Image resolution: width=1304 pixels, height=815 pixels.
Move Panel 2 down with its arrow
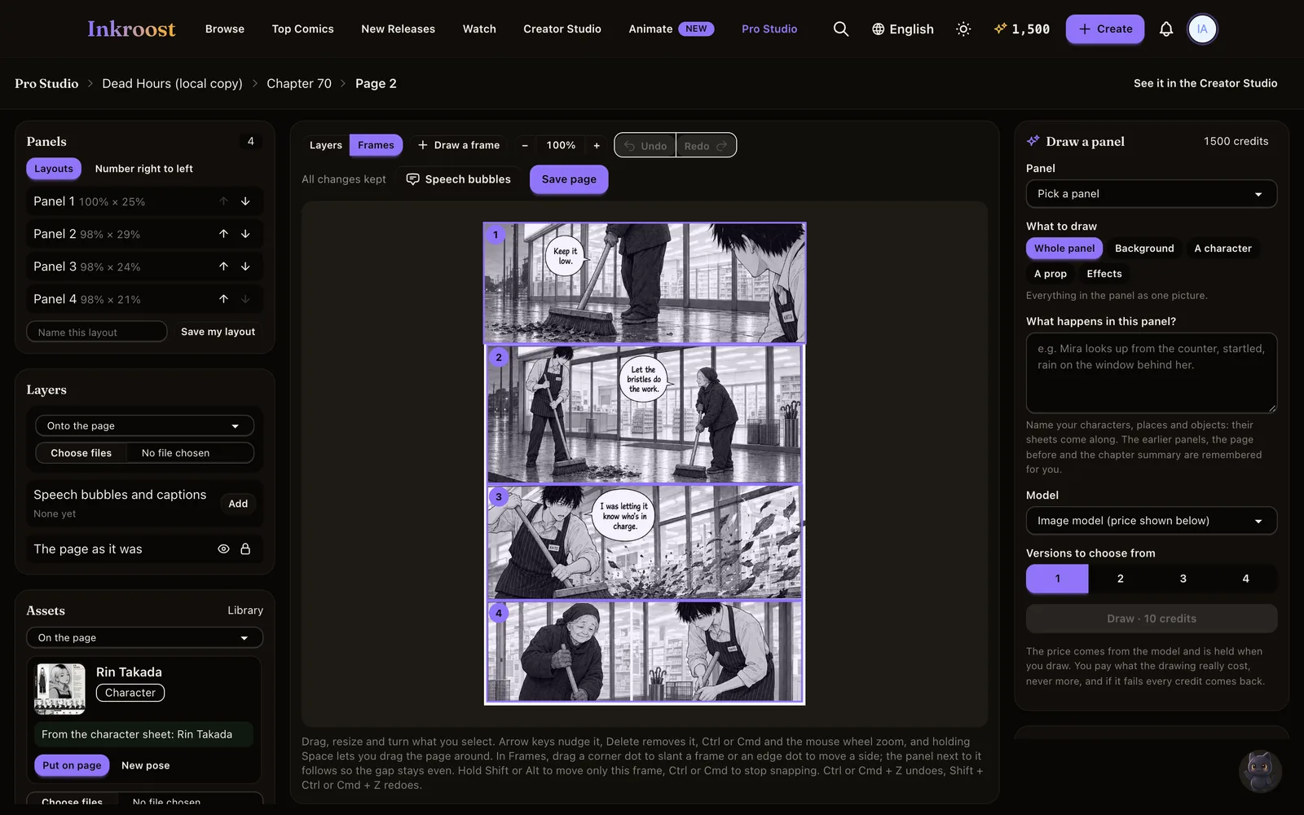(x=245, y=234)
